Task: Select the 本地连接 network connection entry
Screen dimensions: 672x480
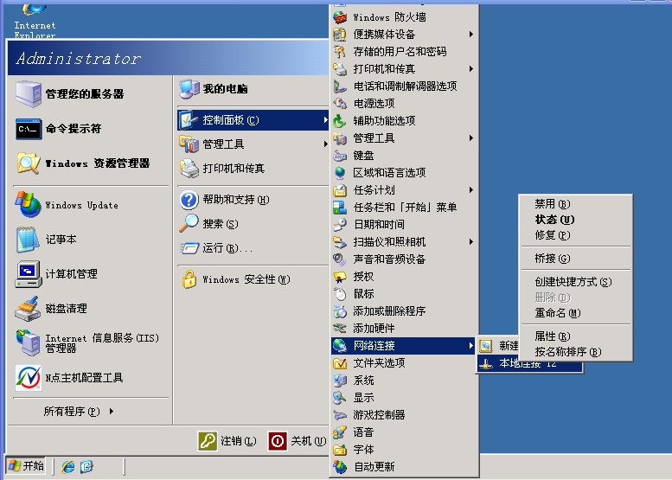Action: (x=529, y=364)
